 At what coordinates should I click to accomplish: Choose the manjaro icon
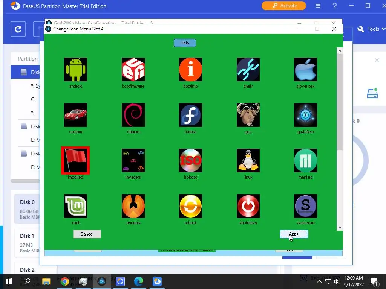pyautogui.click(x=305, y=160)
